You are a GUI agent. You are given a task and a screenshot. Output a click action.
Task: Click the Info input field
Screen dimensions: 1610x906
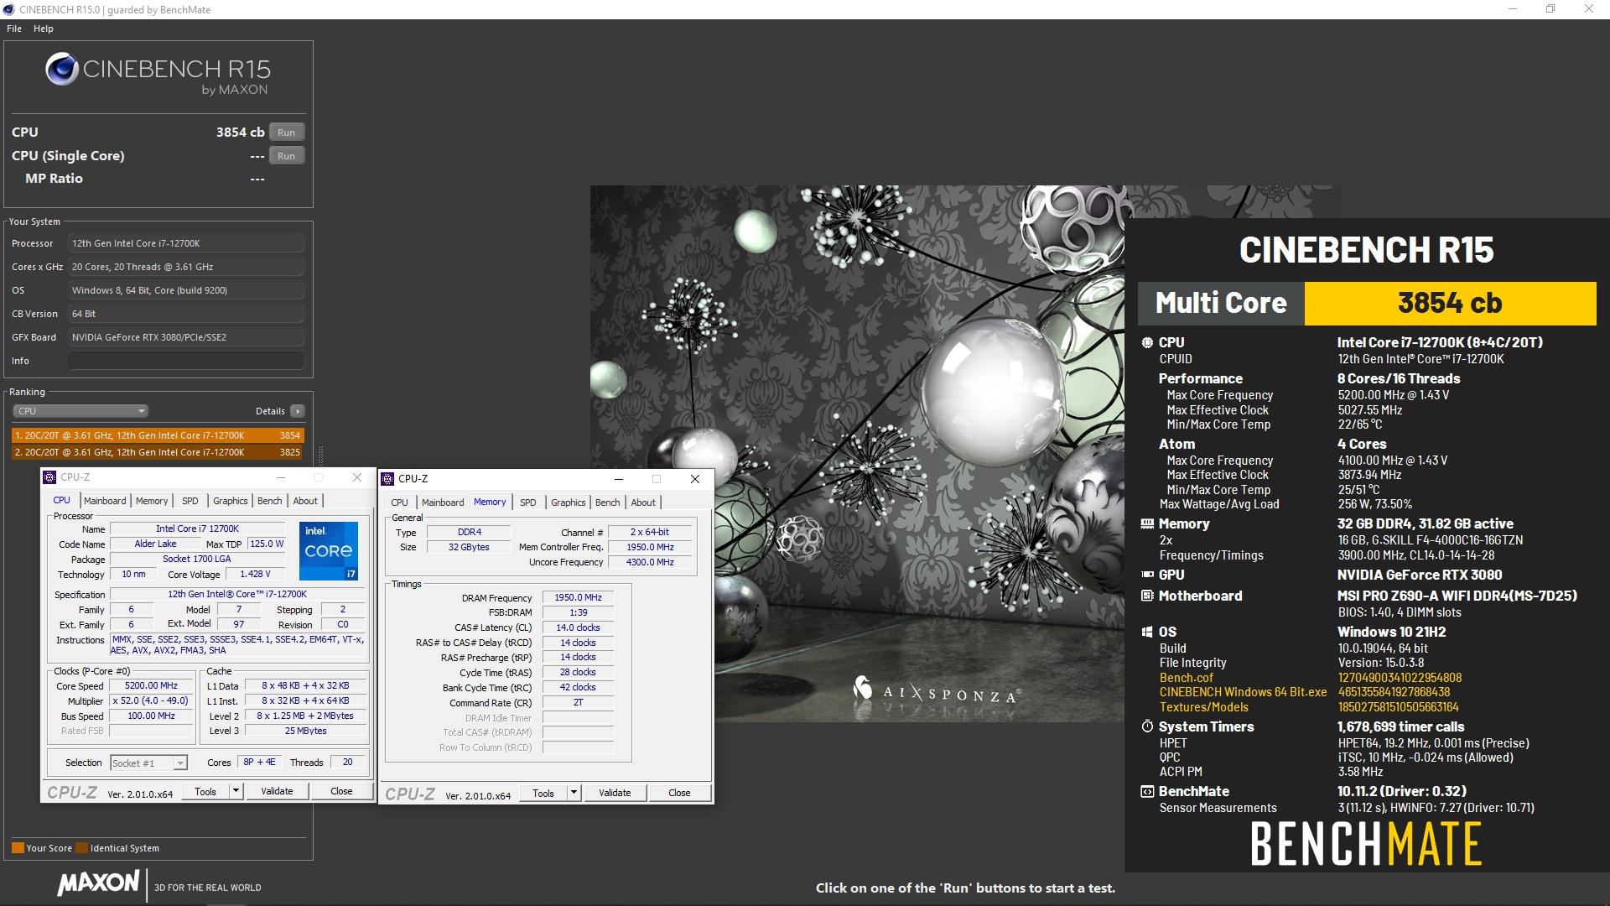(x=185, y=361)
